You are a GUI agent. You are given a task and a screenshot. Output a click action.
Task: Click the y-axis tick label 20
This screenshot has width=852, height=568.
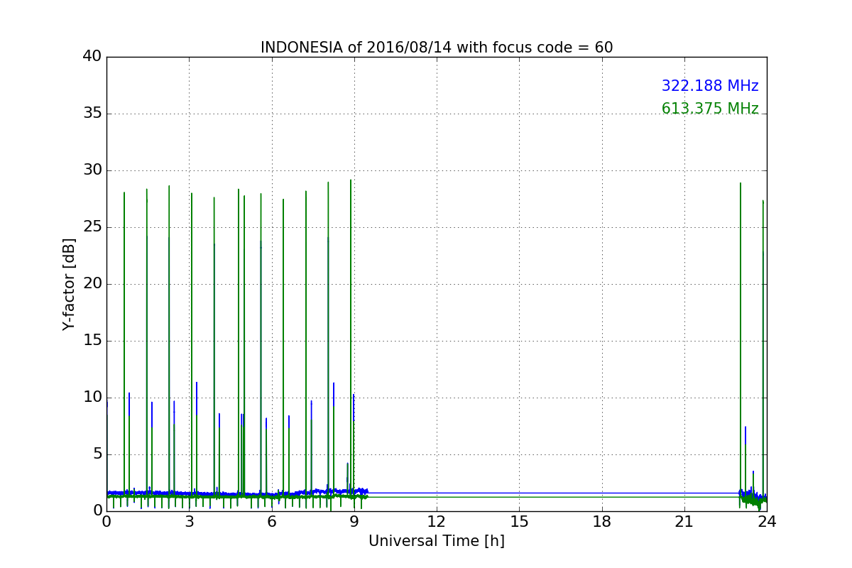pos(92,284)
